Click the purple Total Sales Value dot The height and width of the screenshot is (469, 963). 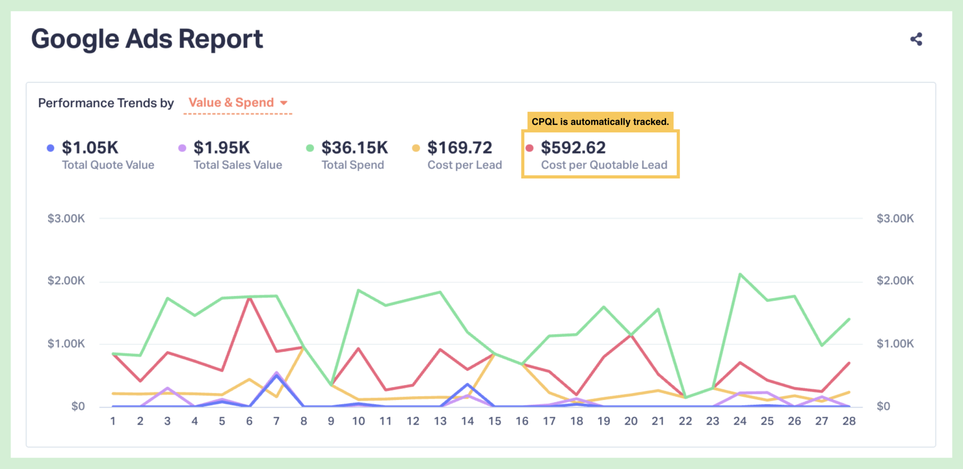182,148
